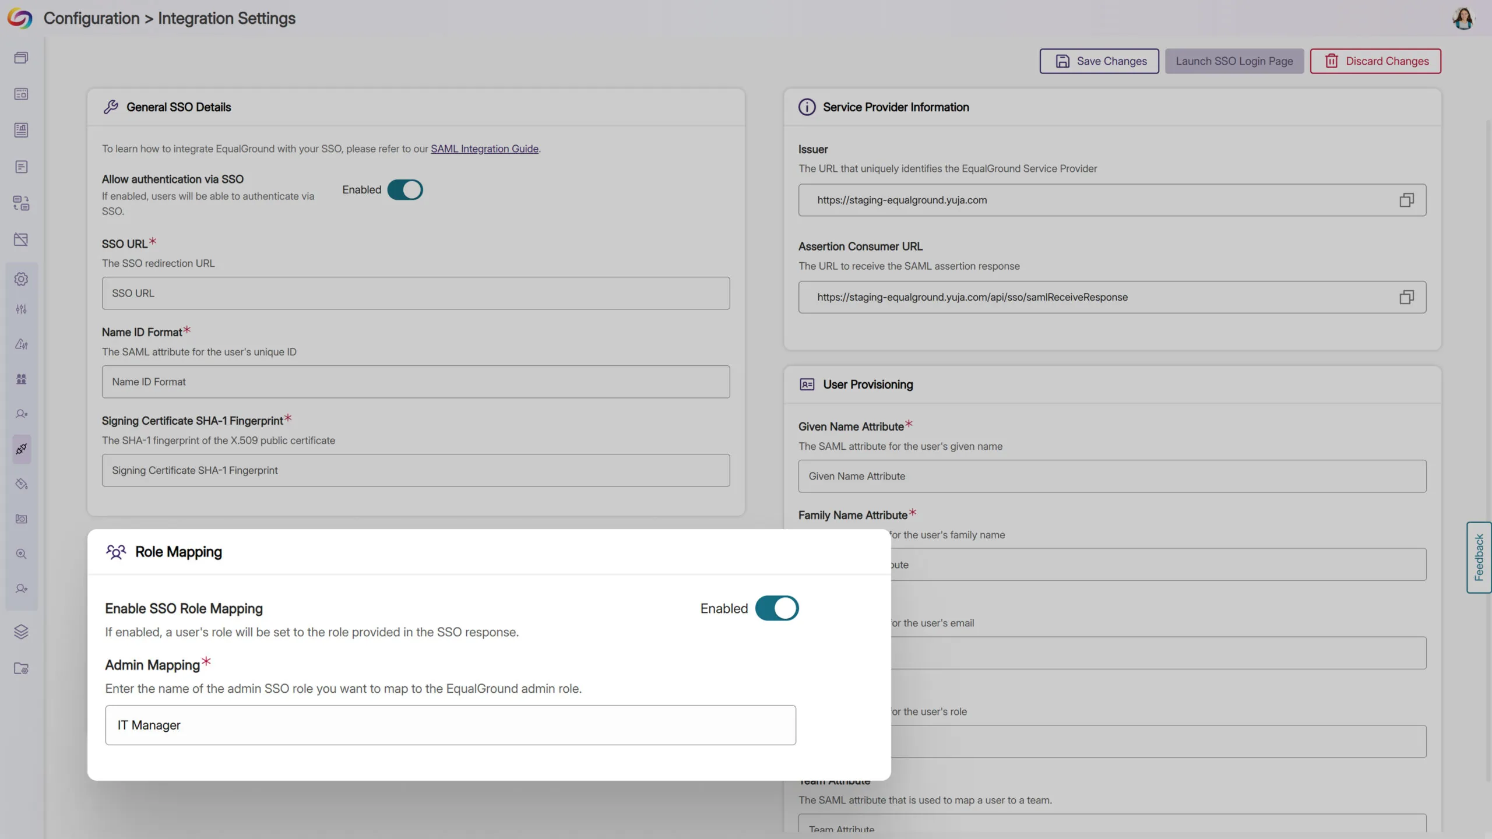
Task: Click the warning triangle sliders sidebar icon
Action: [22, 344]
